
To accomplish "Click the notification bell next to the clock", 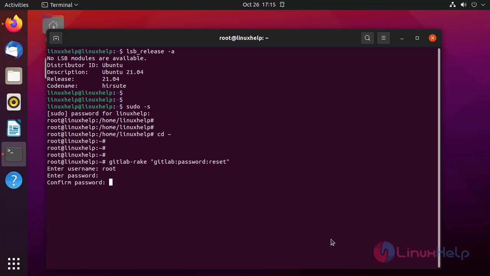I will point(282,5).
